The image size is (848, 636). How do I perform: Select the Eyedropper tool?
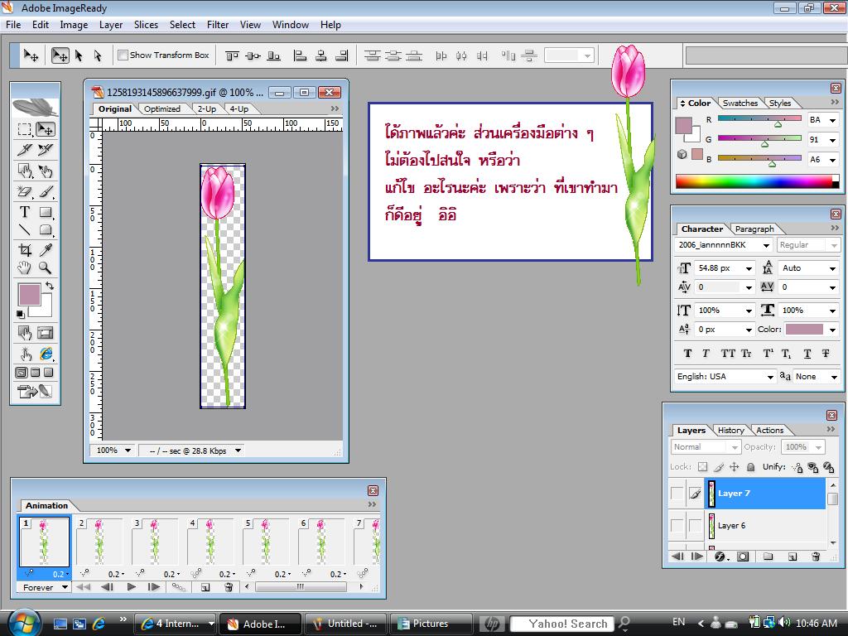click(x=46, y=249)
